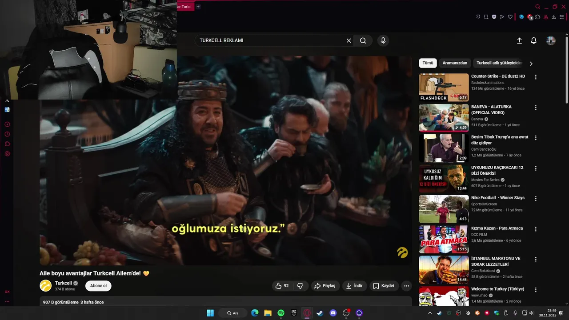The image size is (569, 320).
Task: Open Windows Start menu
Action: pyautogui.click(x=210, y=313)
